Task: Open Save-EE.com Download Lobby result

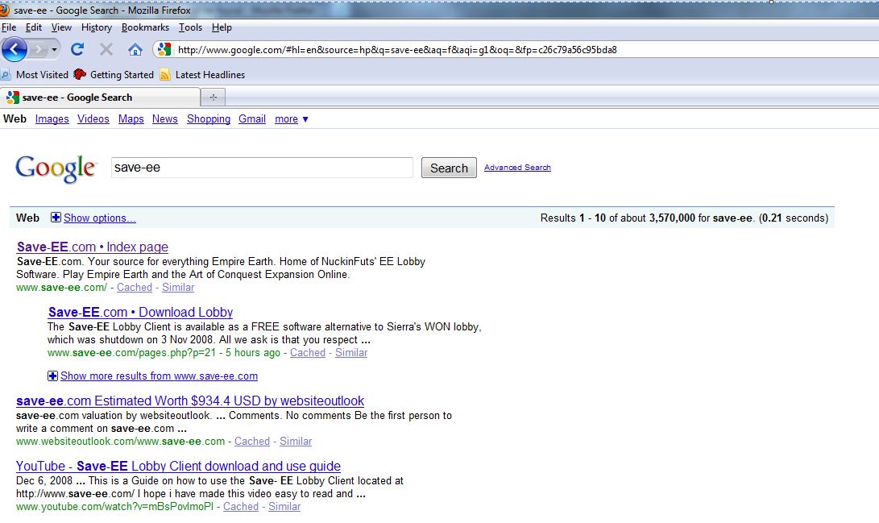Action: [140, 312]
